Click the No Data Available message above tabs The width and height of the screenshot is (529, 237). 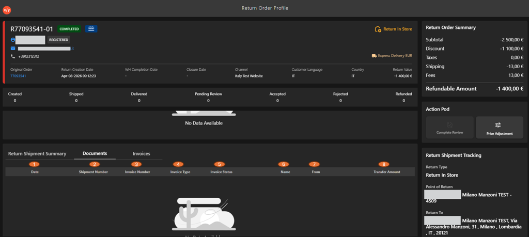pos(204,123)
